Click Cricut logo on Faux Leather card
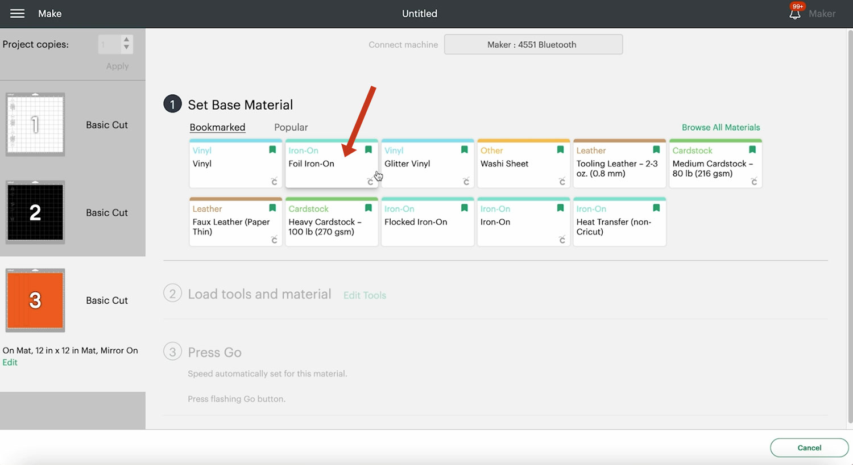 [x=274, y=240]
